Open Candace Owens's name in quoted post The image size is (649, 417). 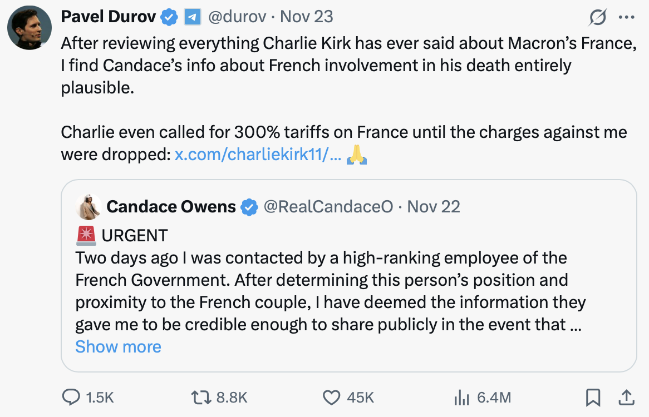click(171, 207)
